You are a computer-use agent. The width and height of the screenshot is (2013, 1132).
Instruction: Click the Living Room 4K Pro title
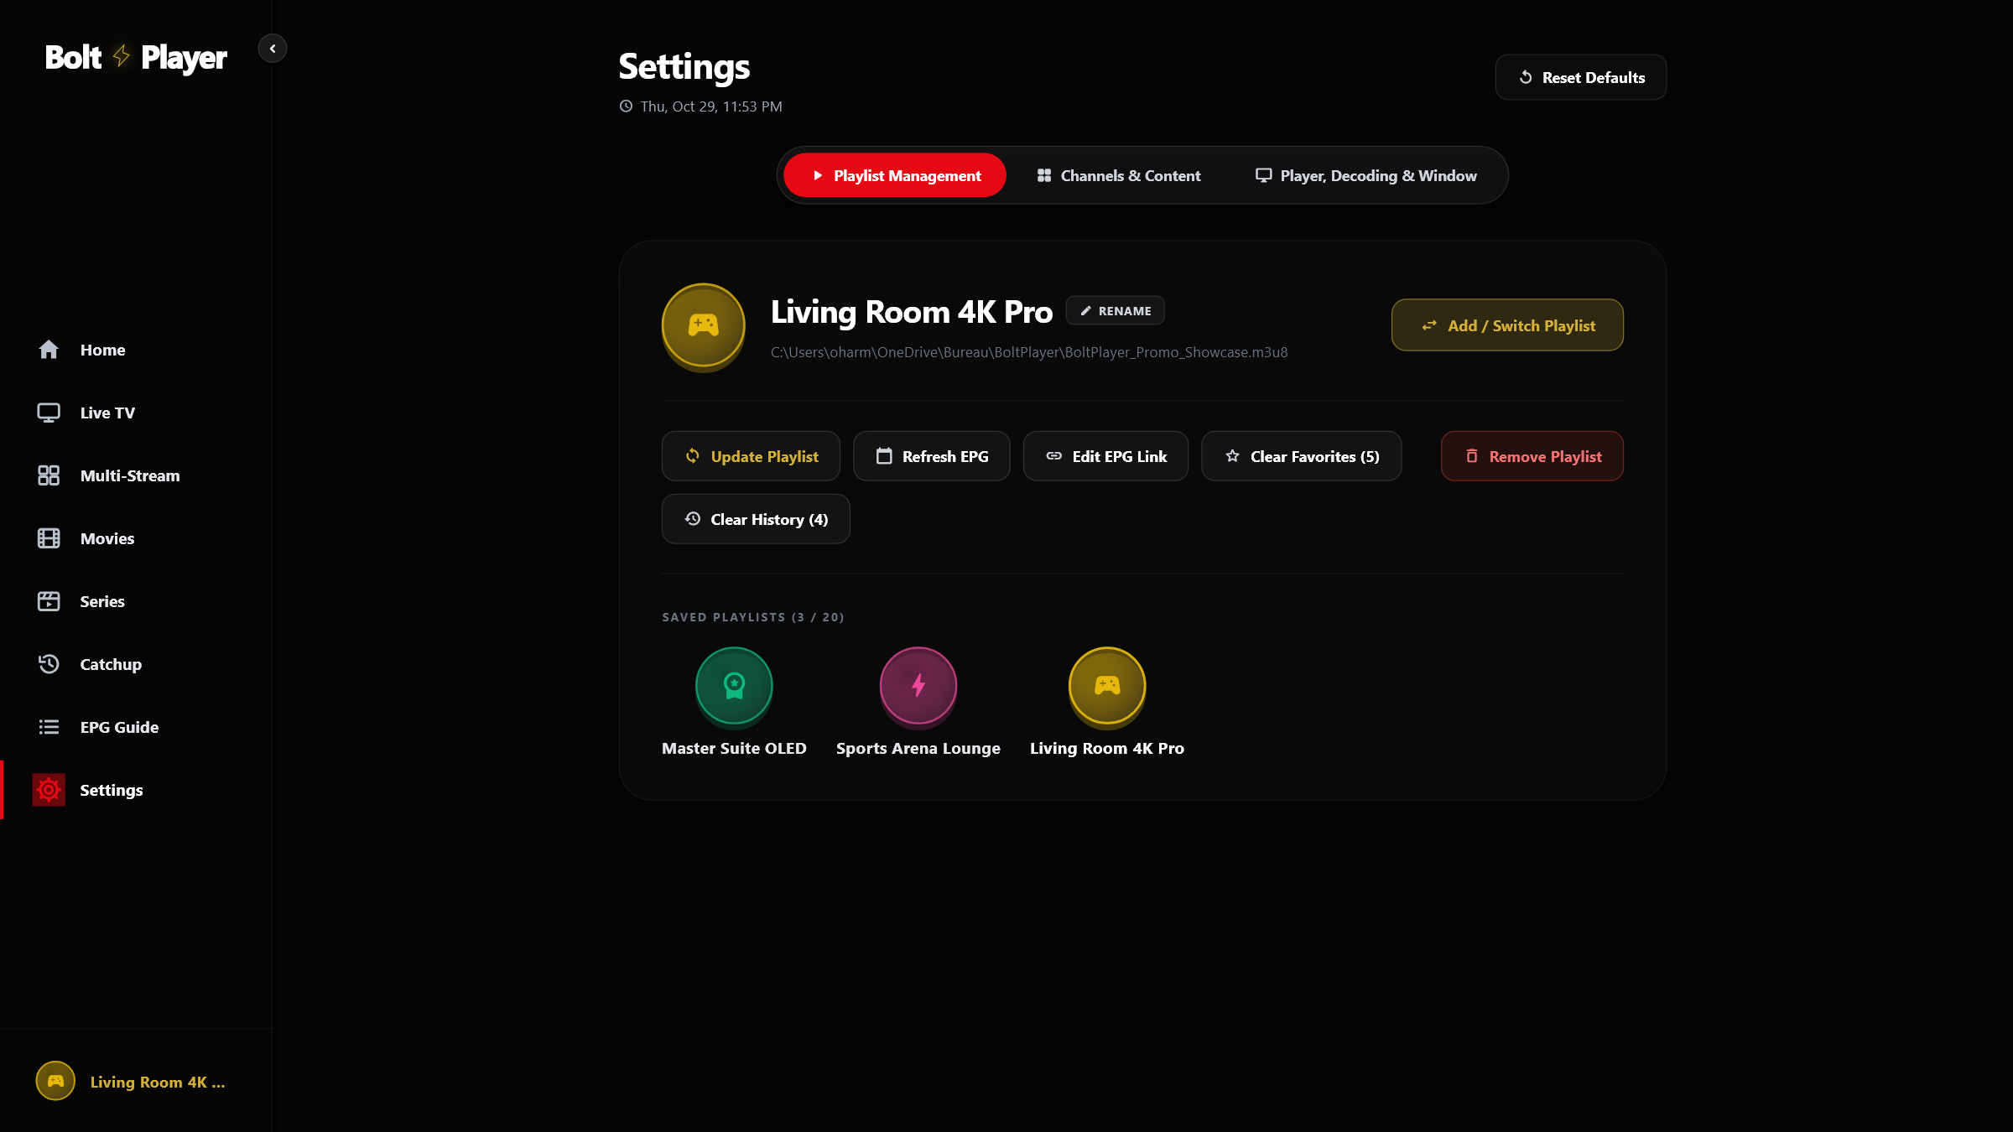pos(912,312)
